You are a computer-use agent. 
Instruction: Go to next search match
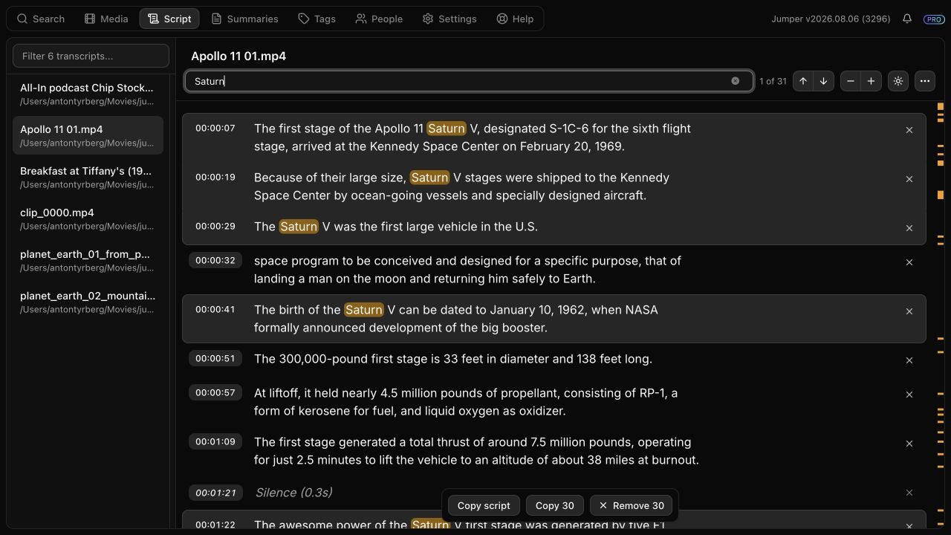tap(823, 81)
